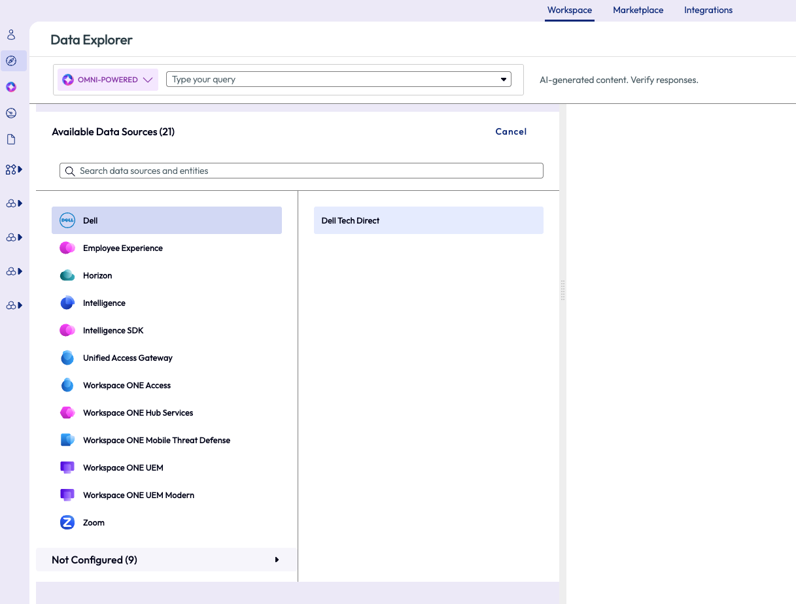
Task: Switch to the Marketplace tab
Action: coord(638,10)
